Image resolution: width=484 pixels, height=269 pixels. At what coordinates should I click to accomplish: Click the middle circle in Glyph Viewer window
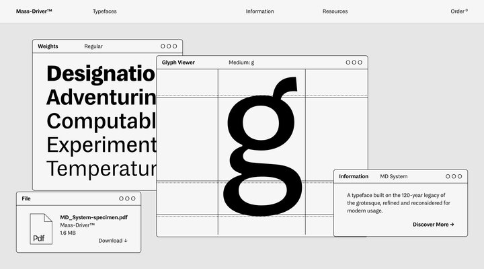coord(355,62)
